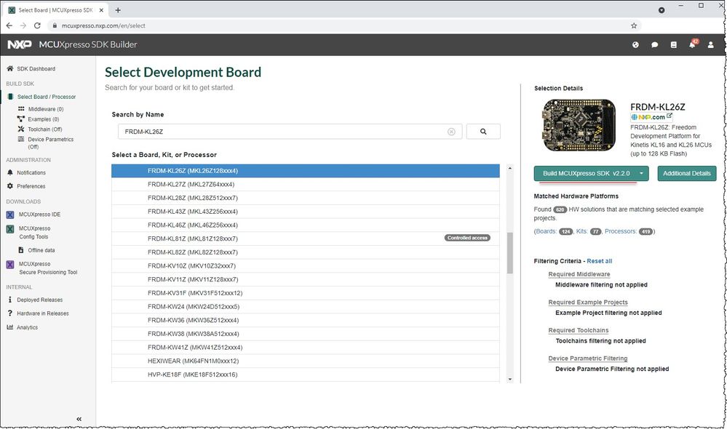This screenshot has width=727, height=429.
Task: Click the magnifier search button
Action: 483,132
